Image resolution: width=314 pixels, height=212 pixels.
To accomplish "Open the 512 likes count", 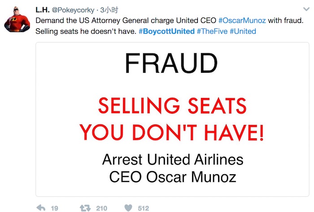I will pos(144,208).
